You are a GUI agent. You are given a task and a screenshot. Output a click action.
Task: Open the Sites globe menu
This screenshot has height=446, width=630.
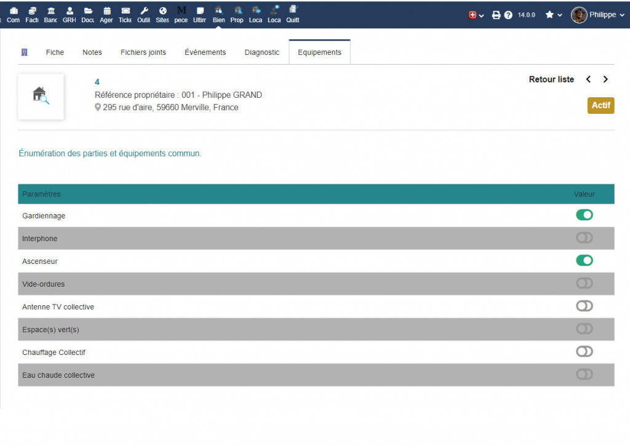162,15
